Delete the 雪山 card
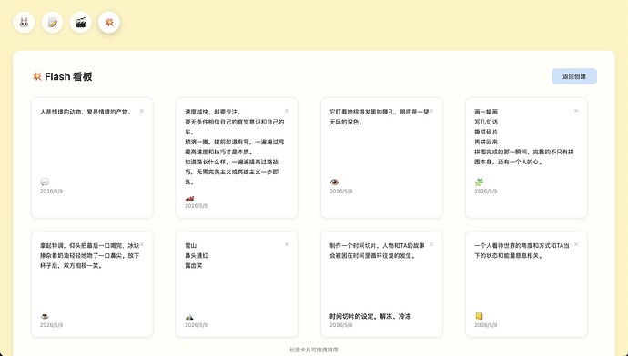This screenshot has height=356, width=628. pos(287,244)
